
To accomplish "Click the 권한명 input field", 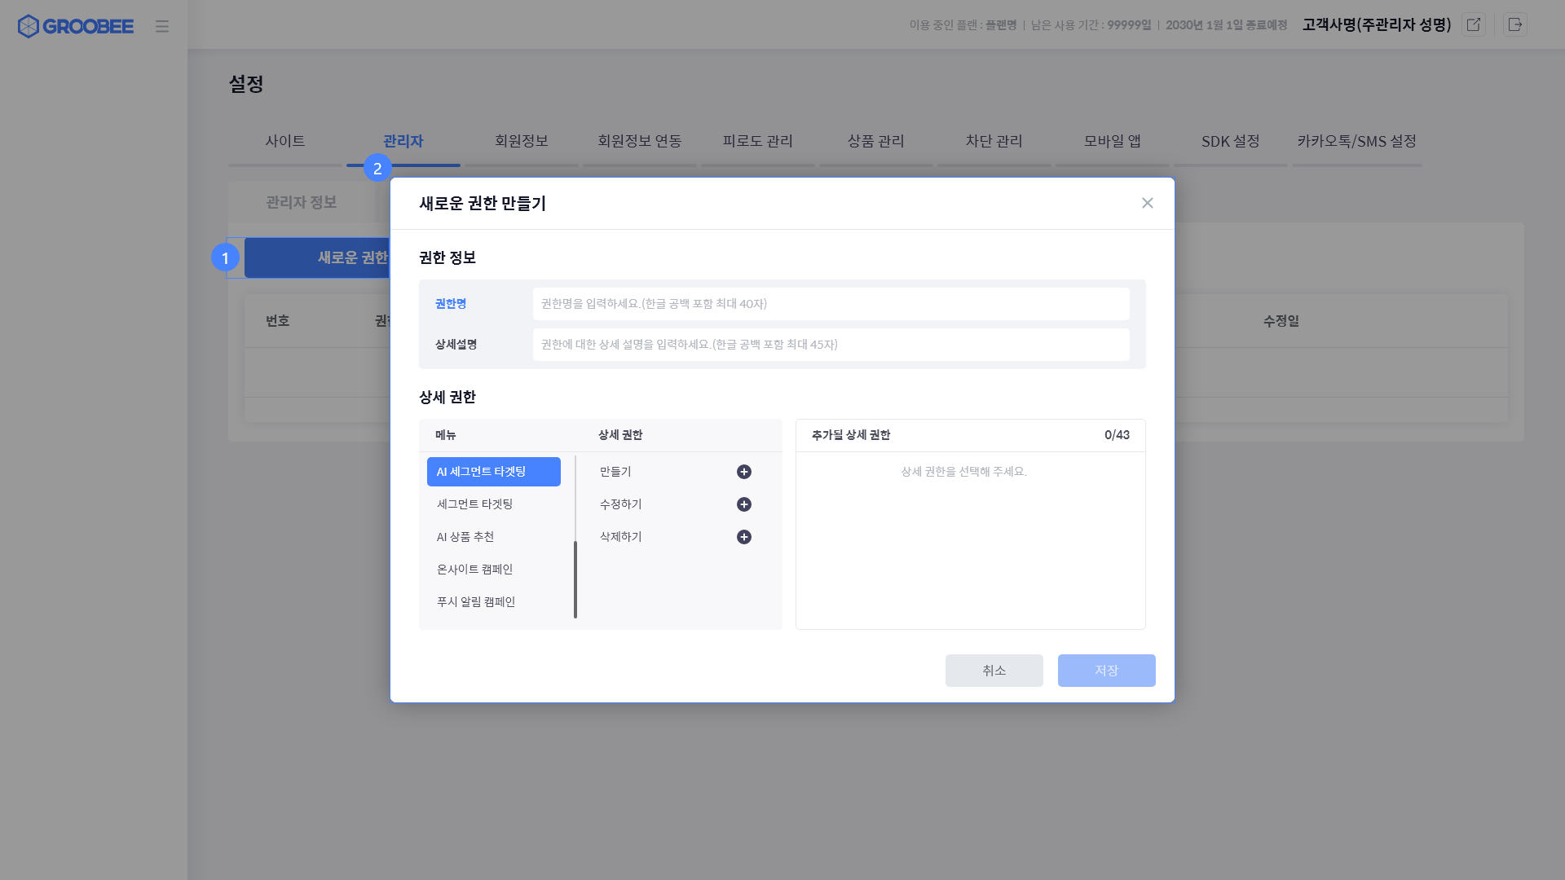I will click(831, 304).
